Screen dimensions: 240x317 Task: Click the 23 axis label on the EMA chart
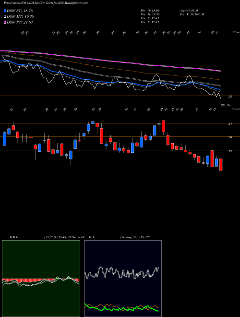(x=230, y=97)
